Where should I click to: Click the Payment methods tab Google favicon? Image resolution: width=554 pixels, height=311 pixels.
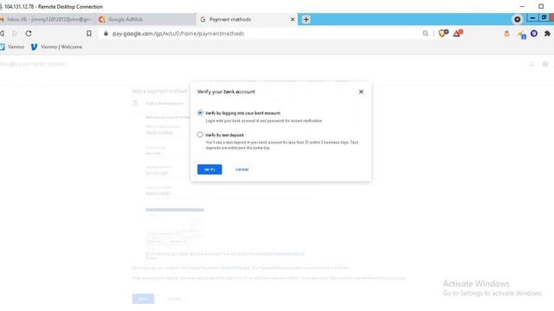[x=203, y=19]
